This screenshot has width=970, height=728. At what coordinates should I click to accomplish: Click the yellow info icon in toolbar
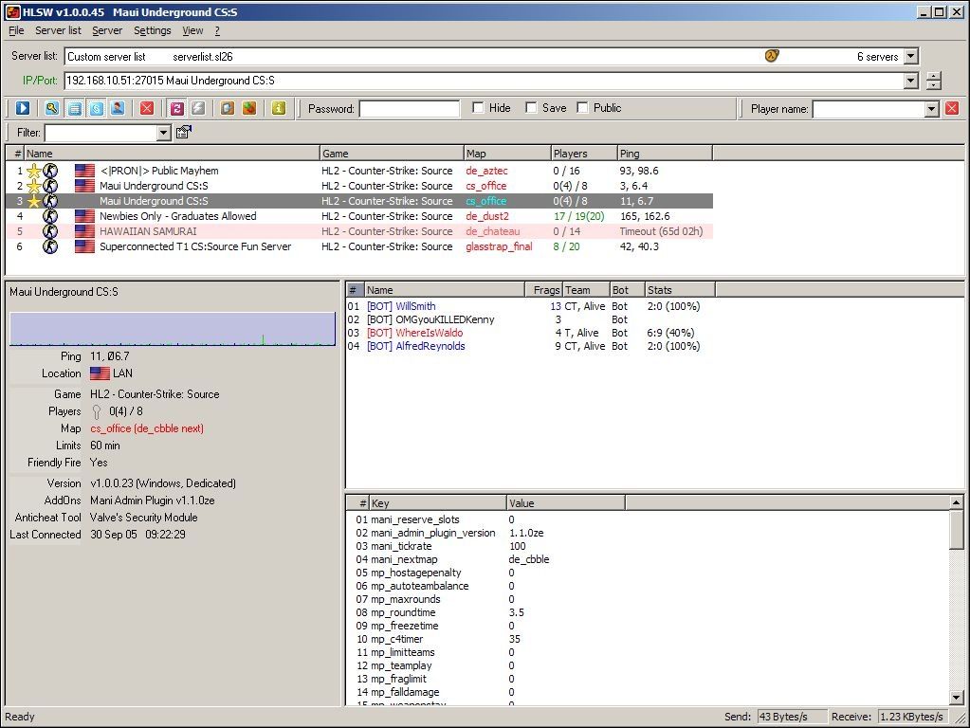tap(278, 108)
